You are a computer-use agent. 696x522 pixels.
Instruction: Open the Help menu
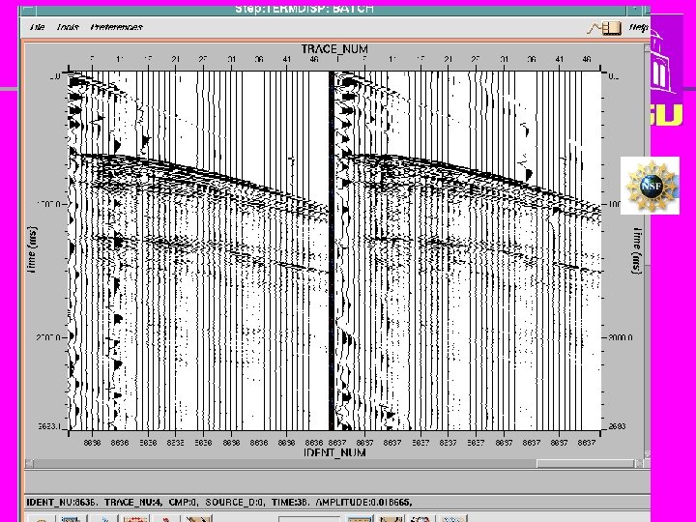tap(638, 27)
